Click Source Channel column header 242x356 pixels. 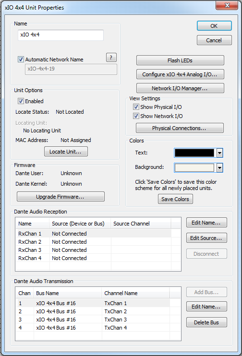point(141,224)
